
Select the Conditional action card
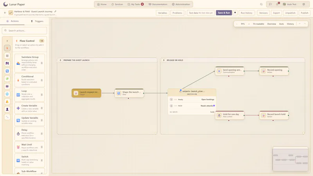pyautogui.click(x=30, y=80)
